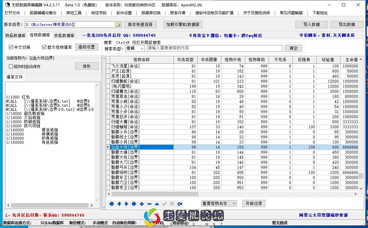The height and width of the screenshot is (228, 368).
Task: Open the 联系作者 menu
Action: [178, 13]
